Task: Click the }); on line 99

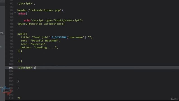Action: pos(20,61)
